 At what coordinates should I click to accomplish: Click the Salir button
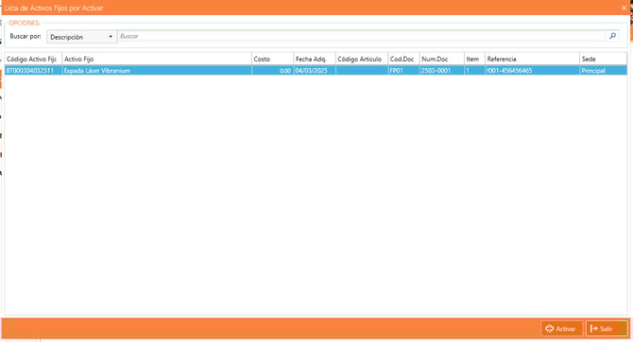pyautogui.click(x=607, y=328)
